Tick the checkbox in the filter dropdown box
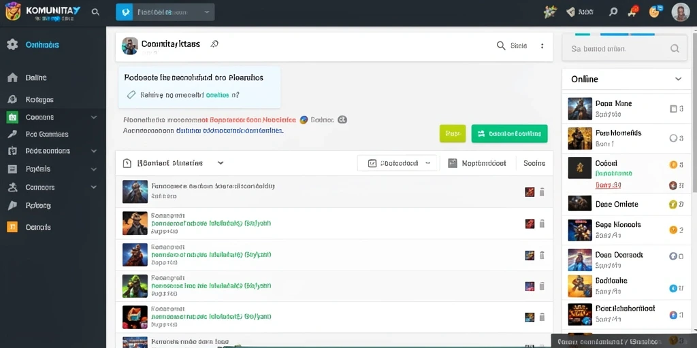The height and width of the screenshot is (348, 697). [x=372, y=163]
